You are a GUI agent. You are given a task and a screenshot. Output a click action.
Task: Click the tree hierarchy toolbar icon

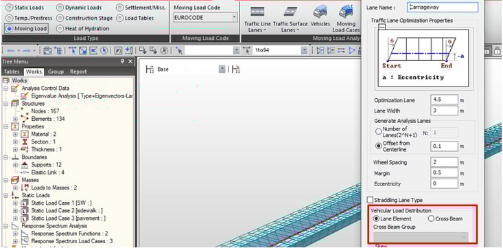tap(58, 50)
